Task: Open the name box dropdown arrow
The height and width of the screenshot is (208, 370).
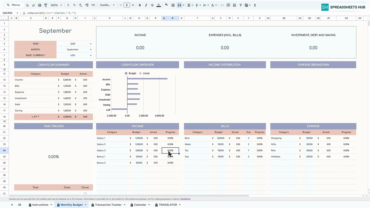Action: (x=17, y=13)
